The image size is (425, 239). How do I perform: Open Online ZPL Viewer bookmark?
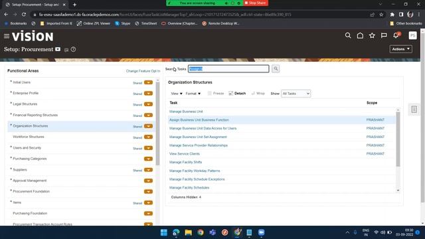tap(94, 23)
